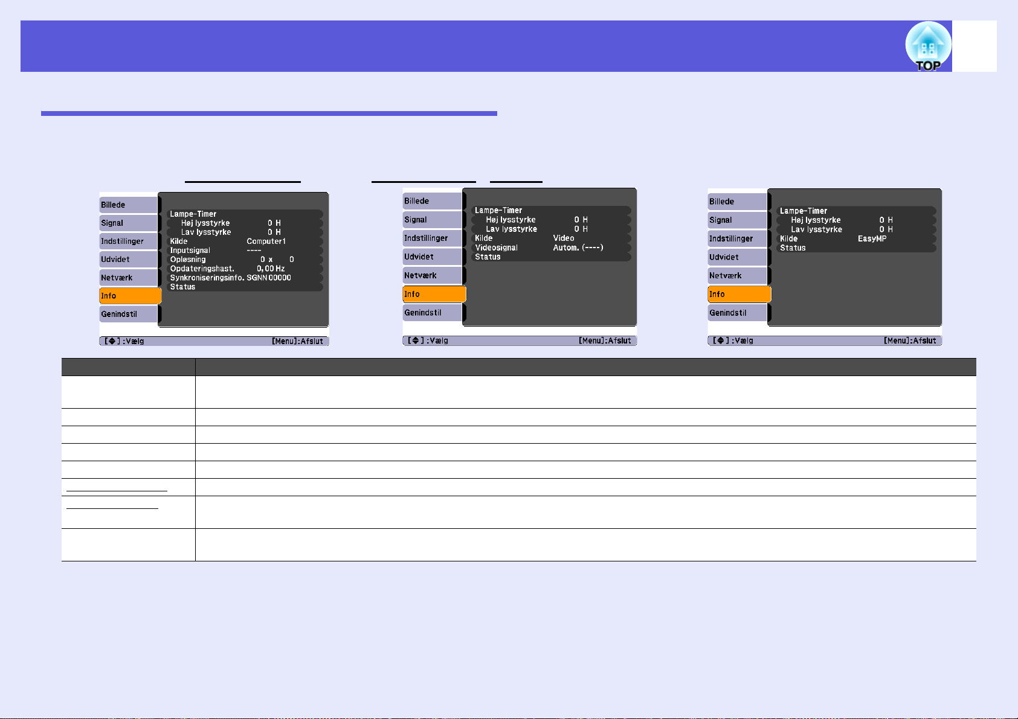Click the Synkroniseringsinfo. SGNN 00000 row
1018x719 pixels.
[x=245, y=278]
